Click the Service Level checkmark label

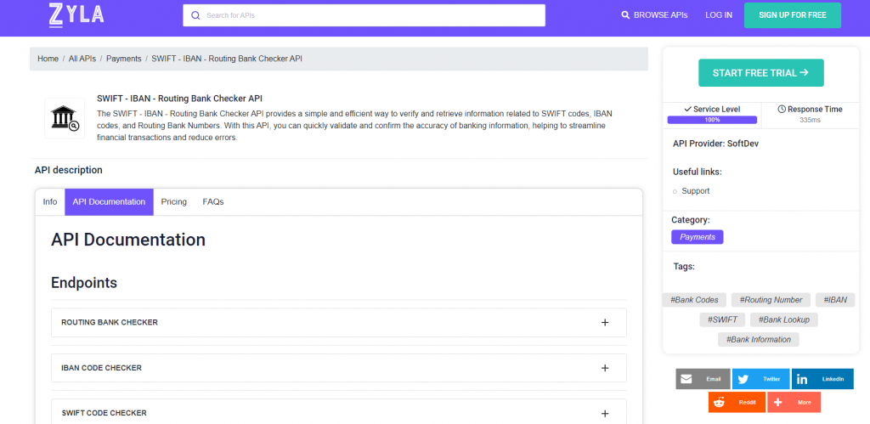pos(712,110)
